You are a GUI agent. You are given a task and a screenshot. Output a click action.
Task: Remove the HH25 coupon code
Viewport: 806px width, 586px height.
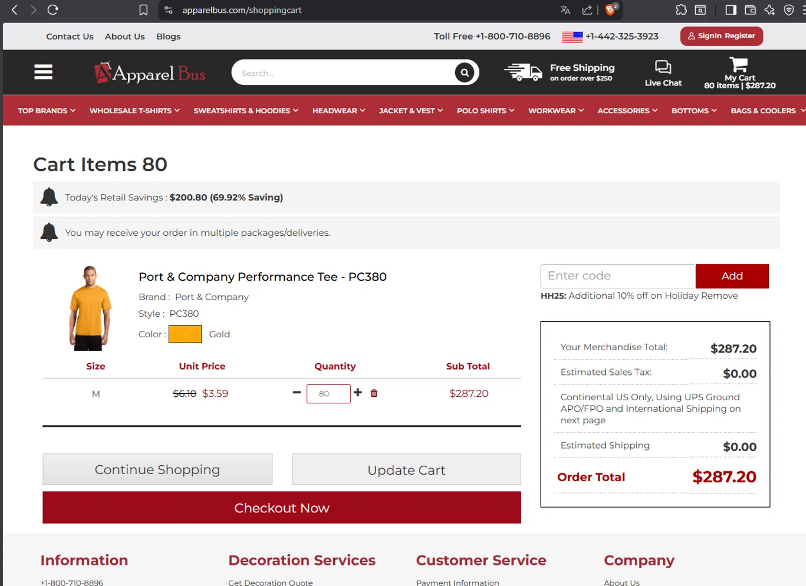pyautogui.click(x=719, y=296)
